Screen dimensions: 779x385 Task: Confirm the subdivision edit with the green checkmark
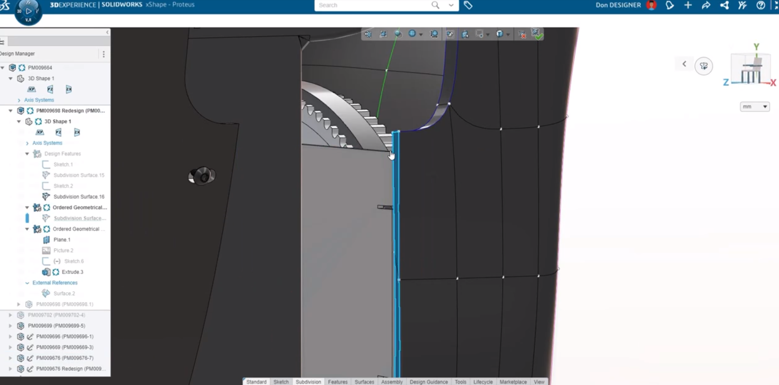[x=538, y=35]
